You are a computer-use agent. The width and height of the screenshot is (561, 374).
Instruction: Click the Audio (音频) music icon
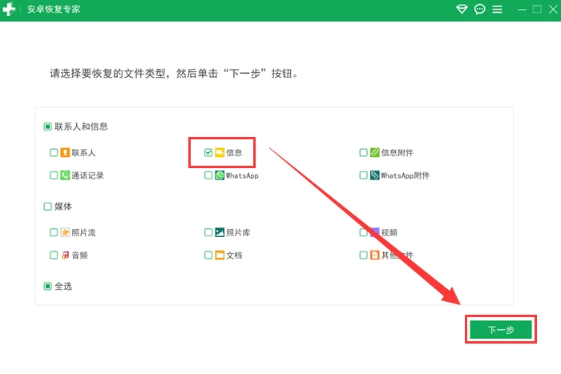[65, 255]
